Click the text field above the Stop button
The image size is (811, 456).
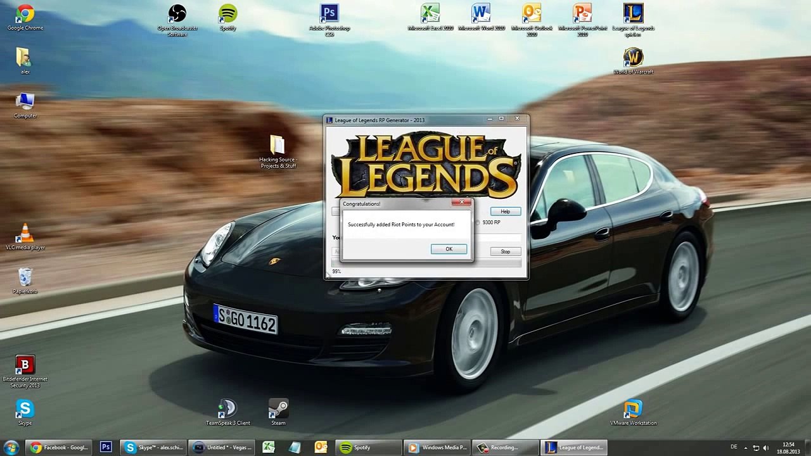click(x=497, y=237)
